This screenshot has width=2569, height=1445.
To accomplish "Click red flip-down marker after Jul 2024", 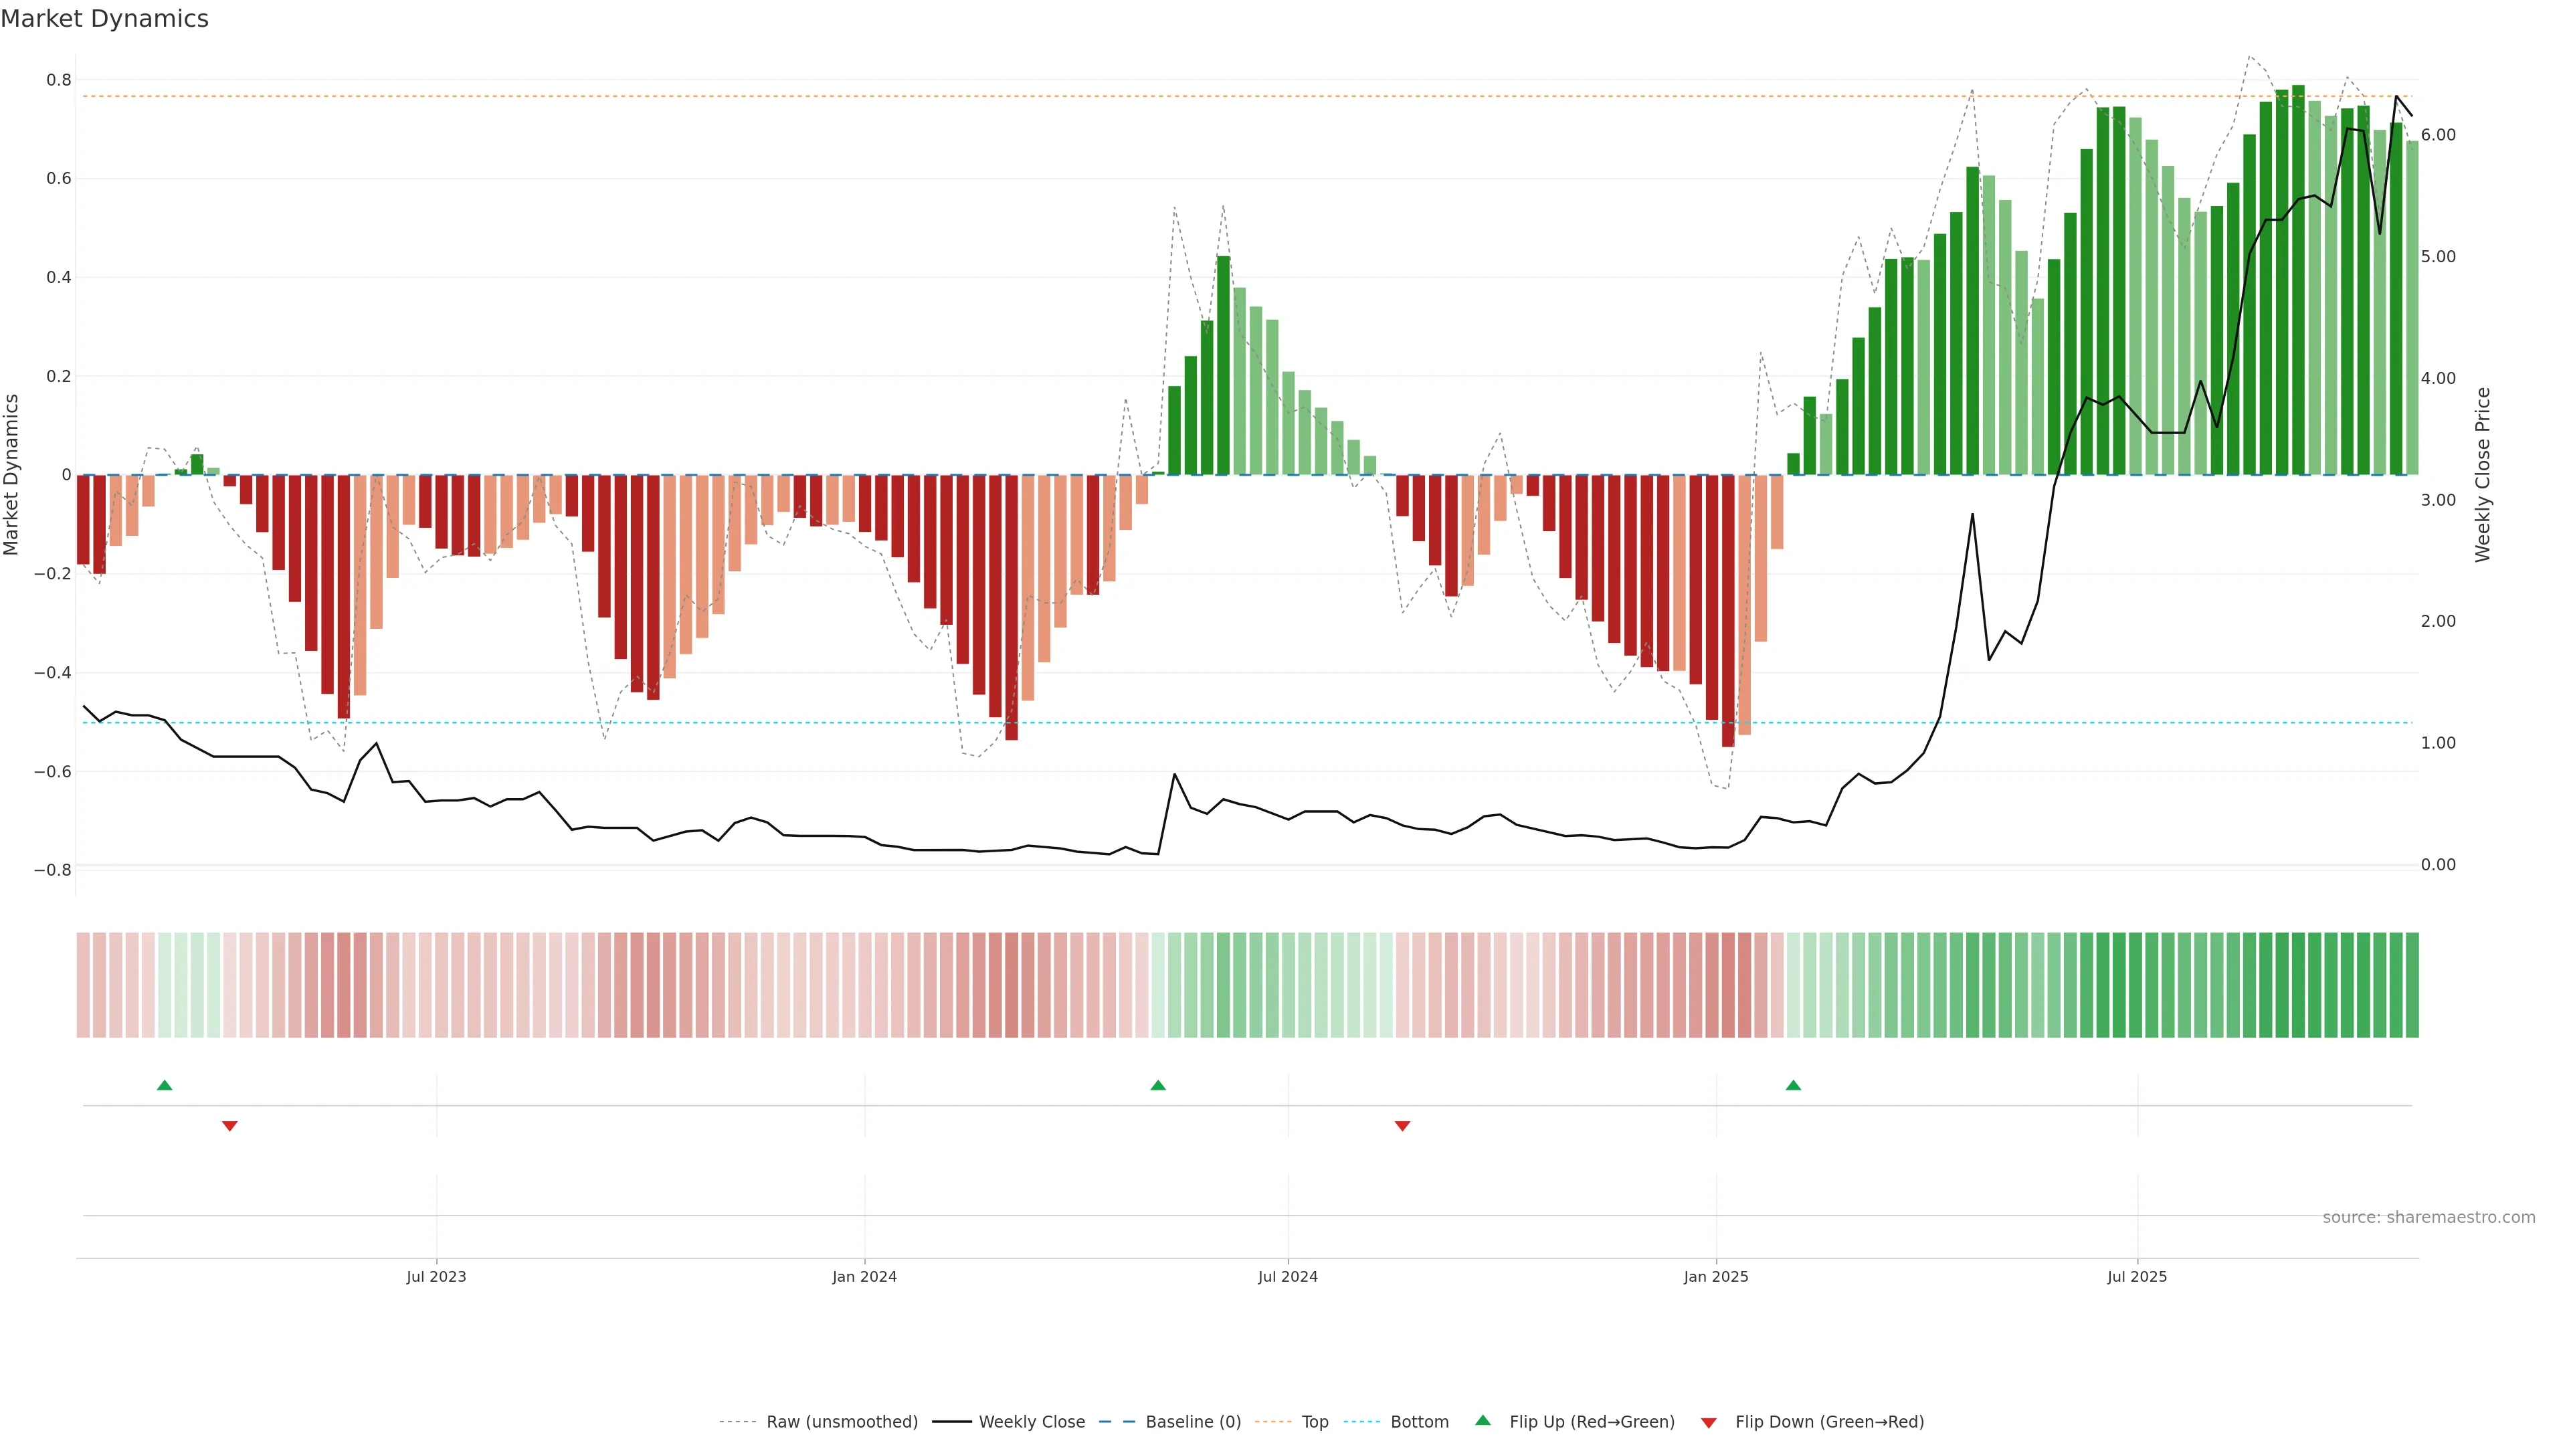I will [x=1402, y=1126].
